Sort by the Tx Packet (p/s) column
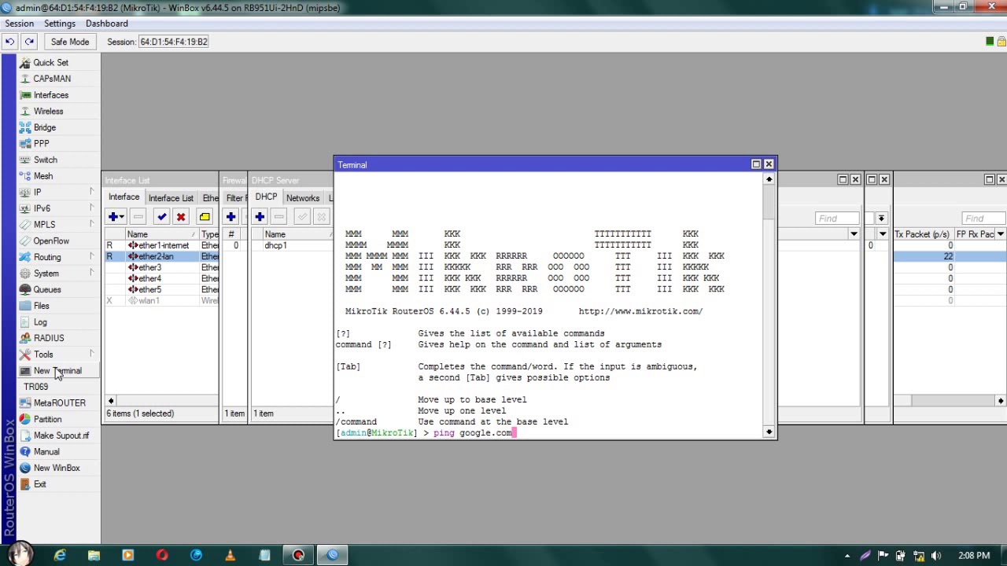This screenshot has height=566, width=1007. point(923,234)
